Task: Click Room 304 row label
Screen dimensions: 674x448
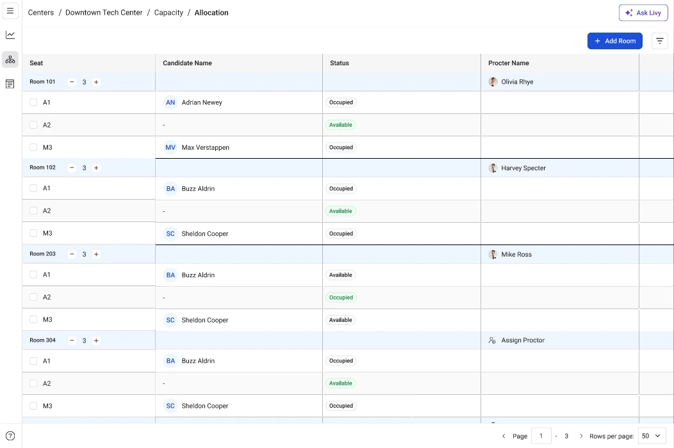Action: point(42,340)
